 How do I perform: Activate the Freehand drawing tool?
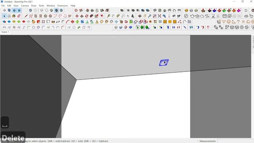tap(31, 16)
